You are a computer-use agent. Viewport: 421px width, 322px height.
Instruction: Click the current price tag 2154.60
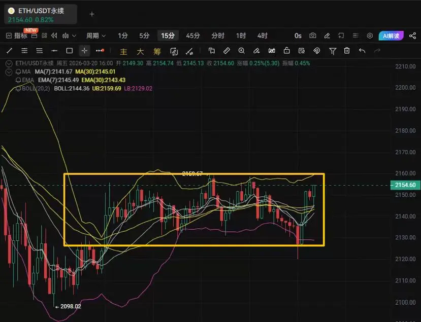coord(405,185)
